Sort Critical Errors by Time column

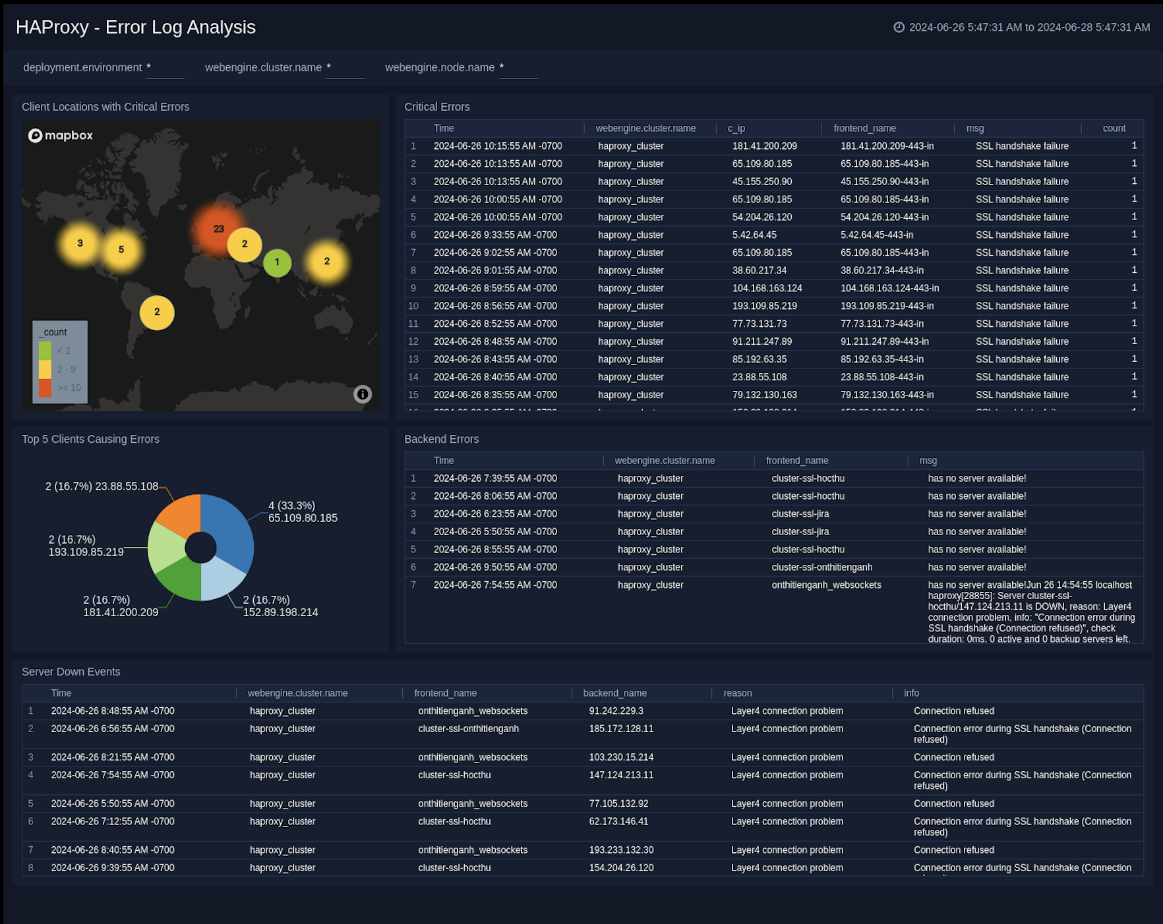click(x=444, y=129)
